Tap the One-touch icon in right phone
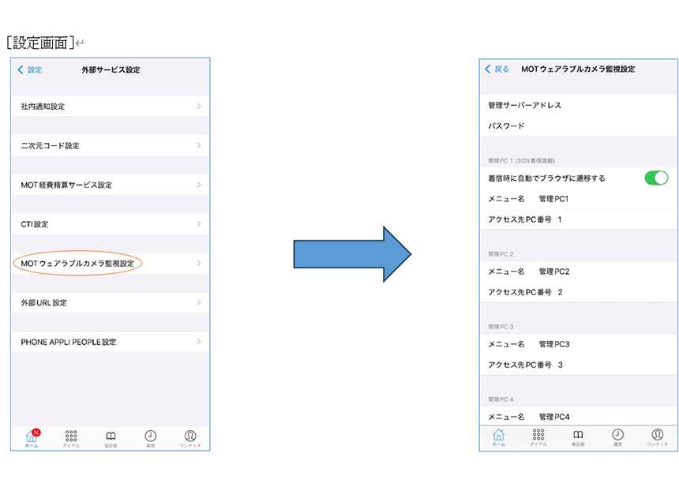 click(657, 436)
